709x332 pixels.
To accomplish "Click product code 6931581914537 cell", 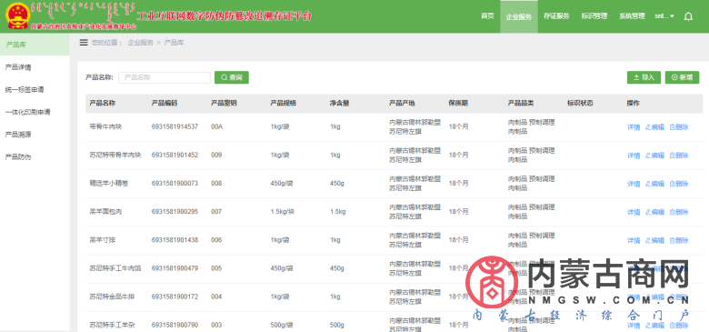I will (175, 127).
